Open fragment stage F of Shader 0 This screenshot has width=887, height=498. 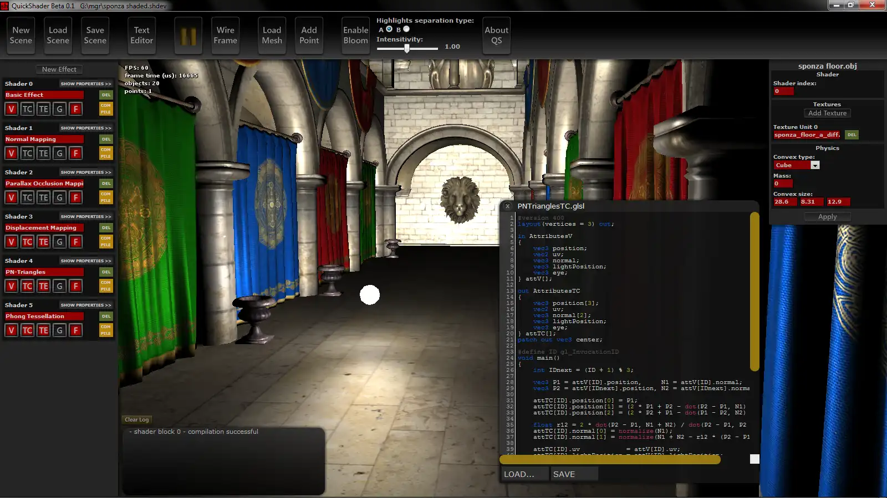(76, 109)
